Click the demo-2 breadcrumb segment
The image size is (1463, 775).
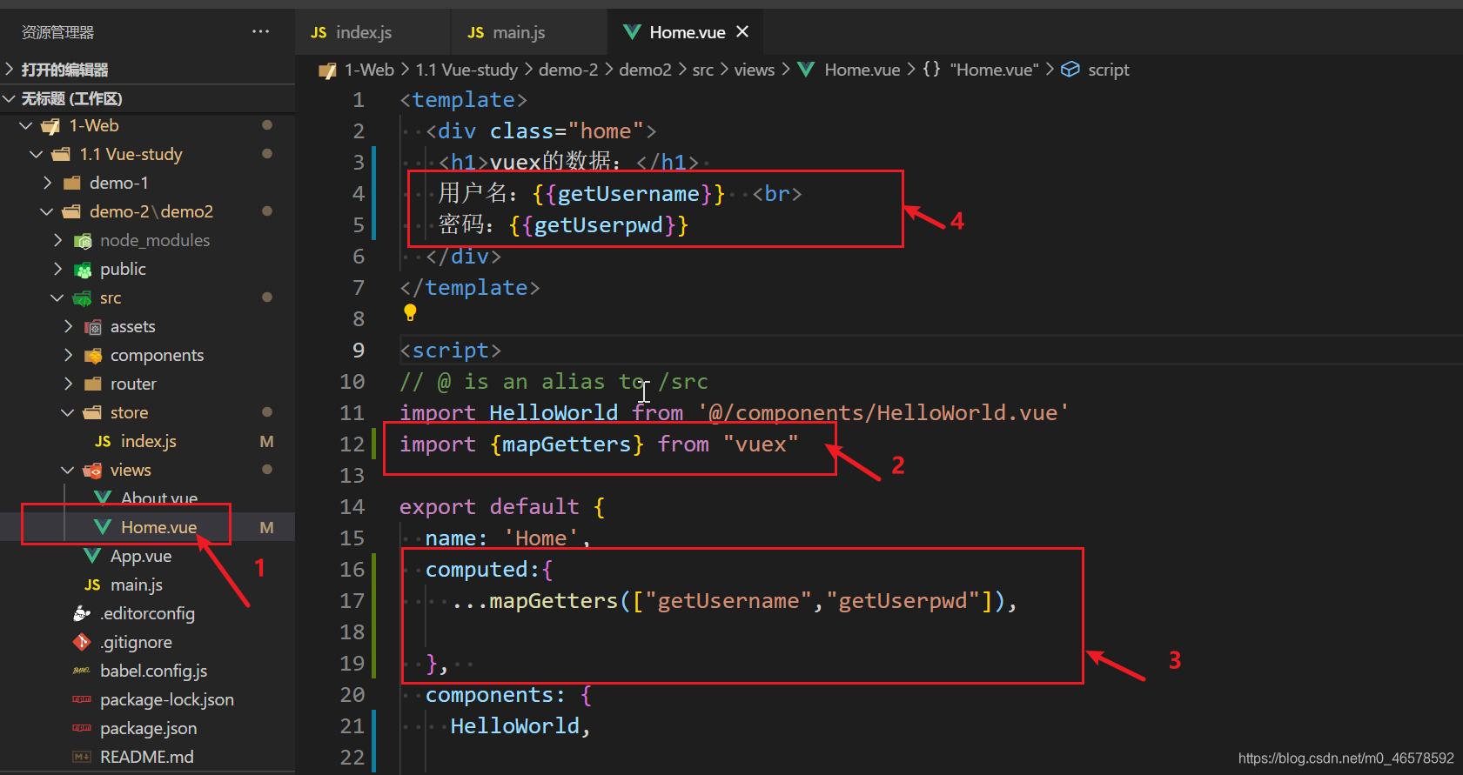[568, 70]
